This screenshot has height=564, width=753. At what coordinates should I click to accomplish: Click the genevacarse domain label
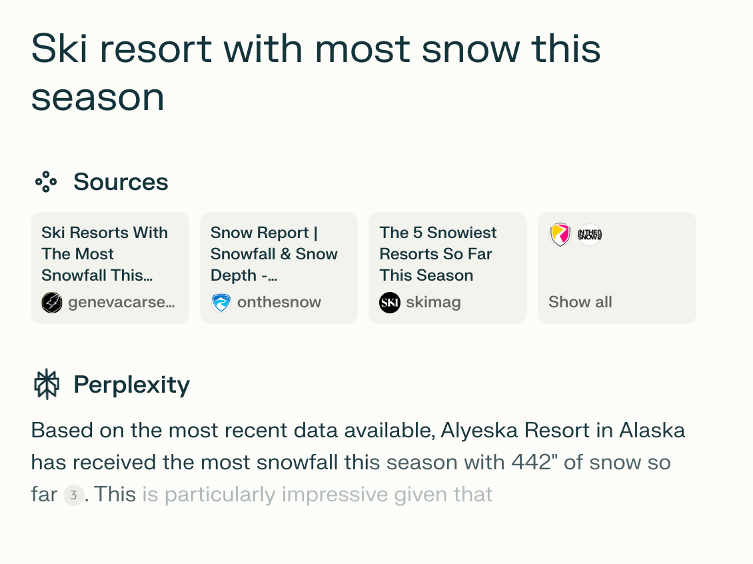pos(121,302)
